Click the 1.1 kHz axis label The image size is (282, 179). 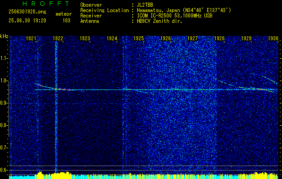coord(4,58)
